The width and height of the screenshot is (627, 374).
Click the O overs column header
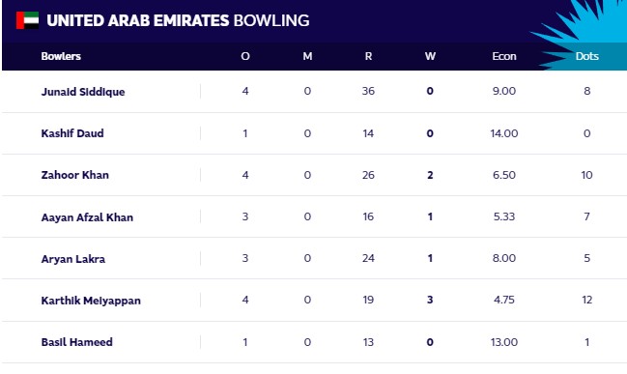(245, 56)
